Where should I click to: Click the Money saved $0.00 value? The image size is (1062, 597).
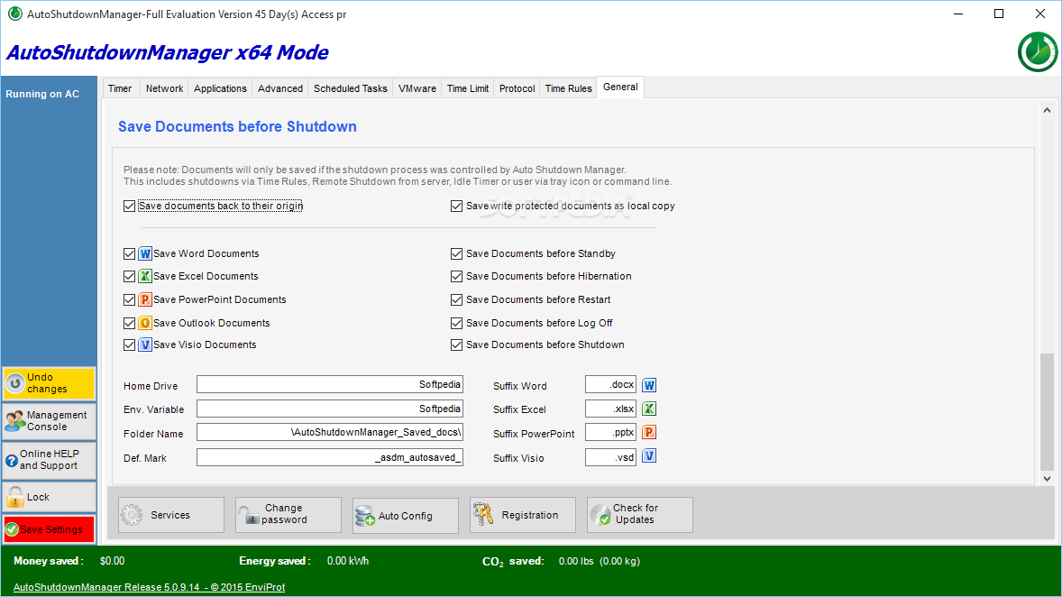(x=113, y=561)
